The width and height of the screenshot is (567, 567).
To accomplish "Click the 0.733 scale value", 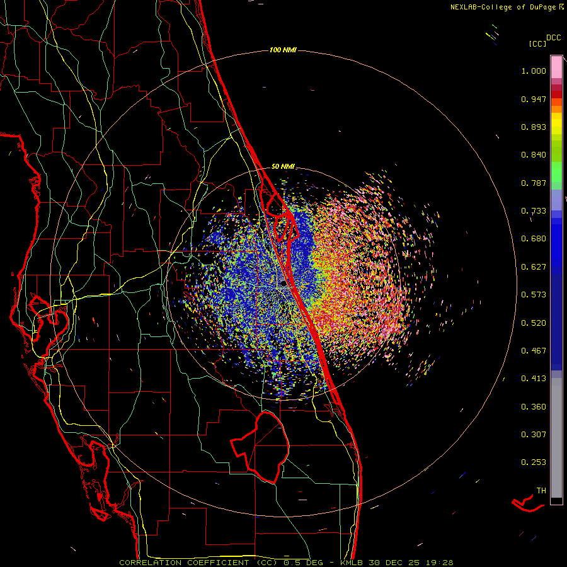I will click(534, 211).
